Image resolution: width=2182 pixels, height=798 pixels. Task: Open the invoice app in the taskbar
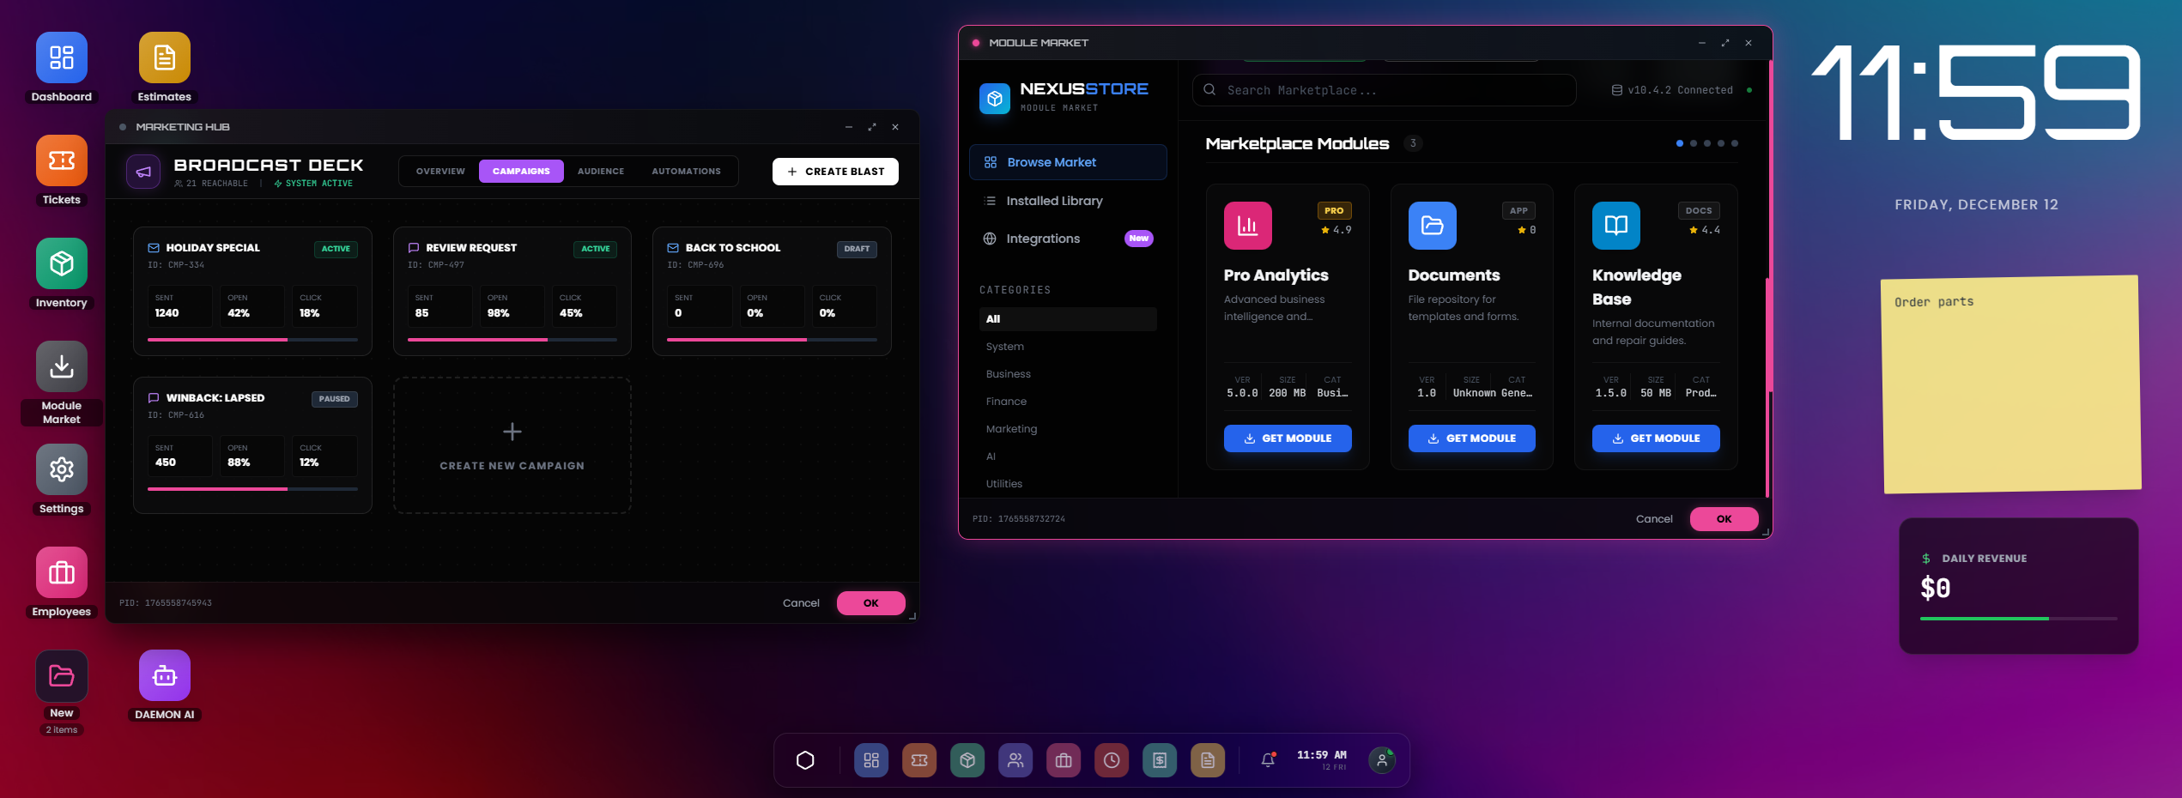(x=1160, y=760)
